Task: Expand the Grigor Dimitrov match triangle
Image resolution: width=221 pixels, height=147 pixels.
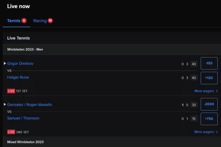Action: 5,63
